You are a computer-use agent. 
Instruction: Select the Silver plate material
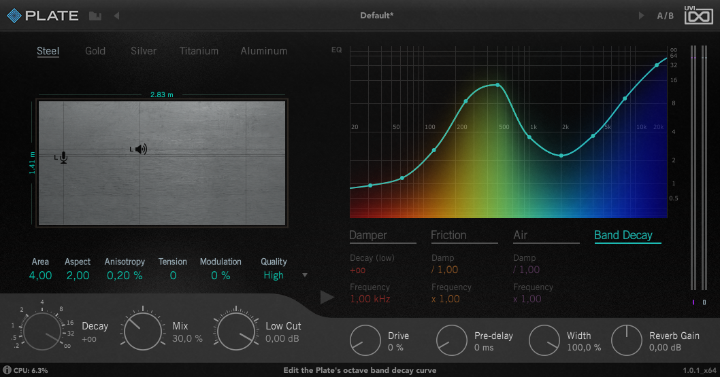click(144, 51)
